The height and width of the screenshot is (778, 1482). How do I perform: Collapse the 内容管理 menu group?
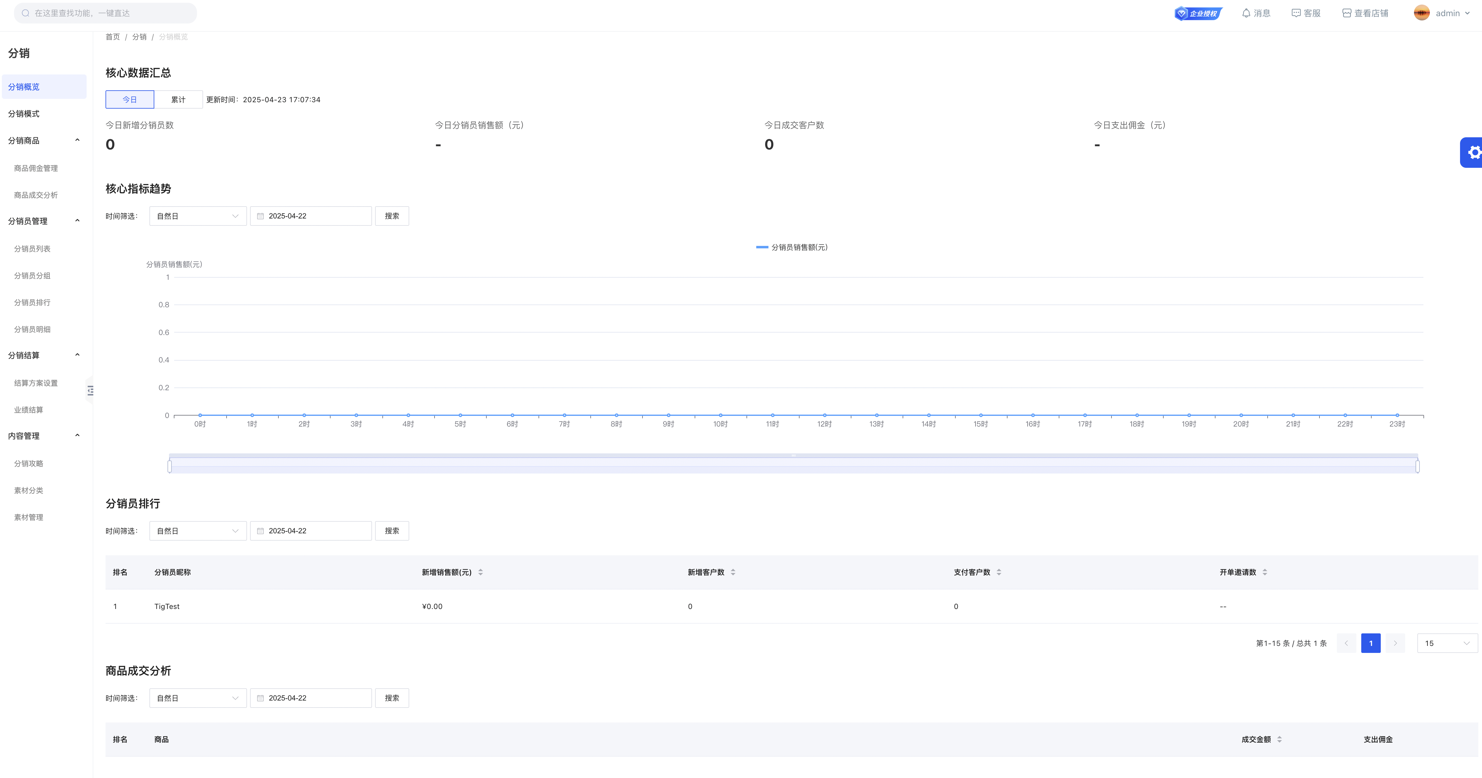pos(77,436)
